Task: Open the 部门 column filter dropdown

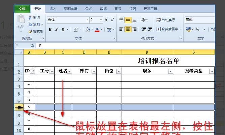Action: click(x=94, y=71)
